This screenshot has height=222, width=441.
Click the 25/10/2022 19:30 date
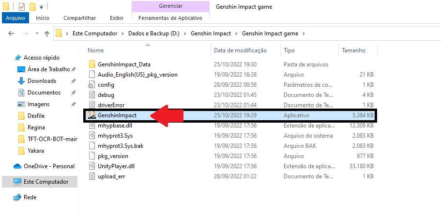tap(235, 64)
